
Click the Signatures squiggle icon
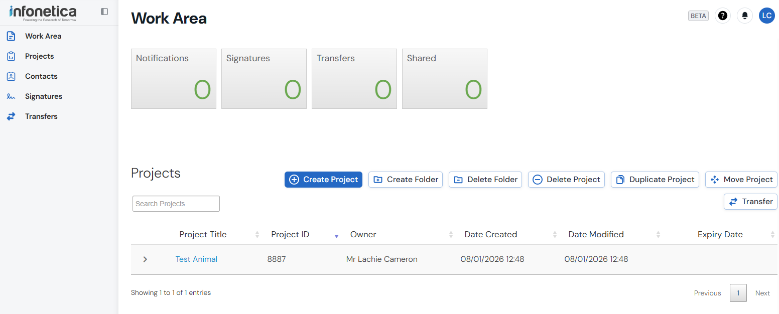[x=11, y=96]
